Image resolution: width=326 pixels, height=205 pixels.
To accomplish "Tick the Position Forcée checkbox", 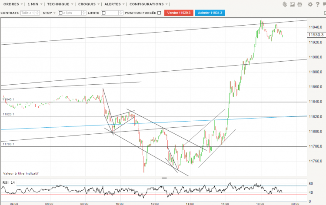I will click(x=159, y=13).
